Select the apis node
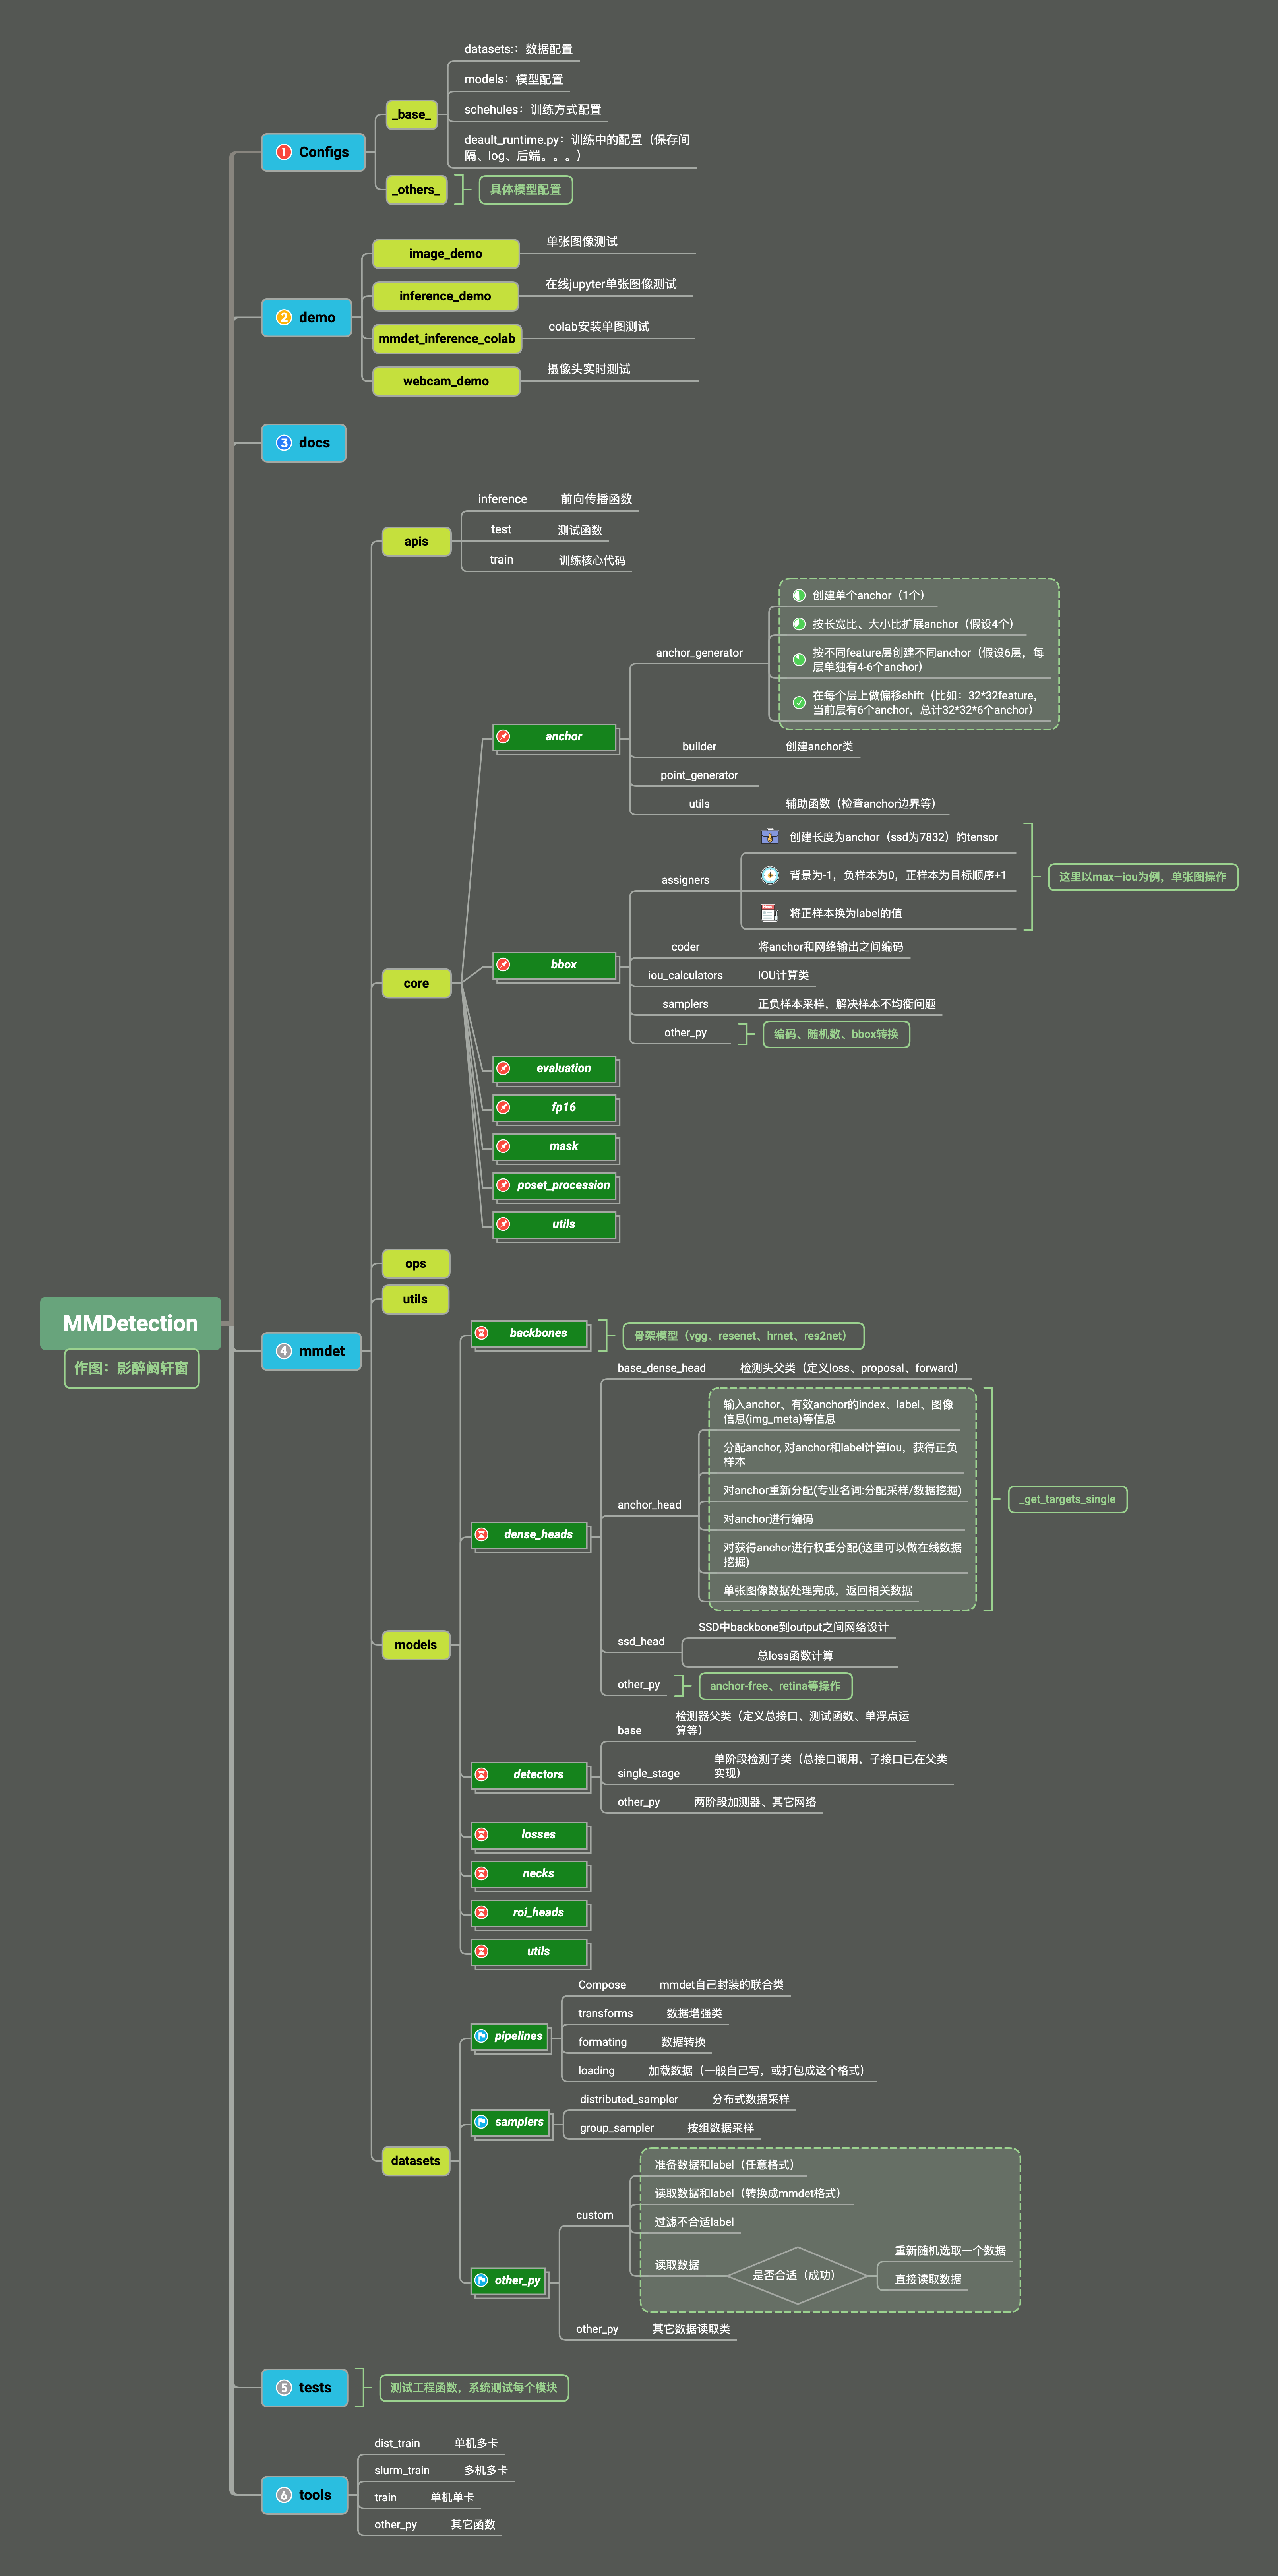The width and height of the screenshot is (1278, 2576). [x=416, y=542]
